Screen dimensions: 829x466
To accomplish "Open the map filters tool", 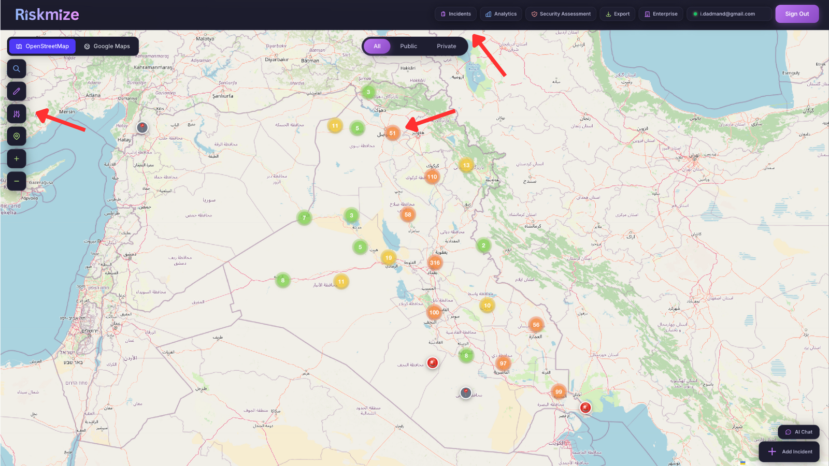I will 16,113.
